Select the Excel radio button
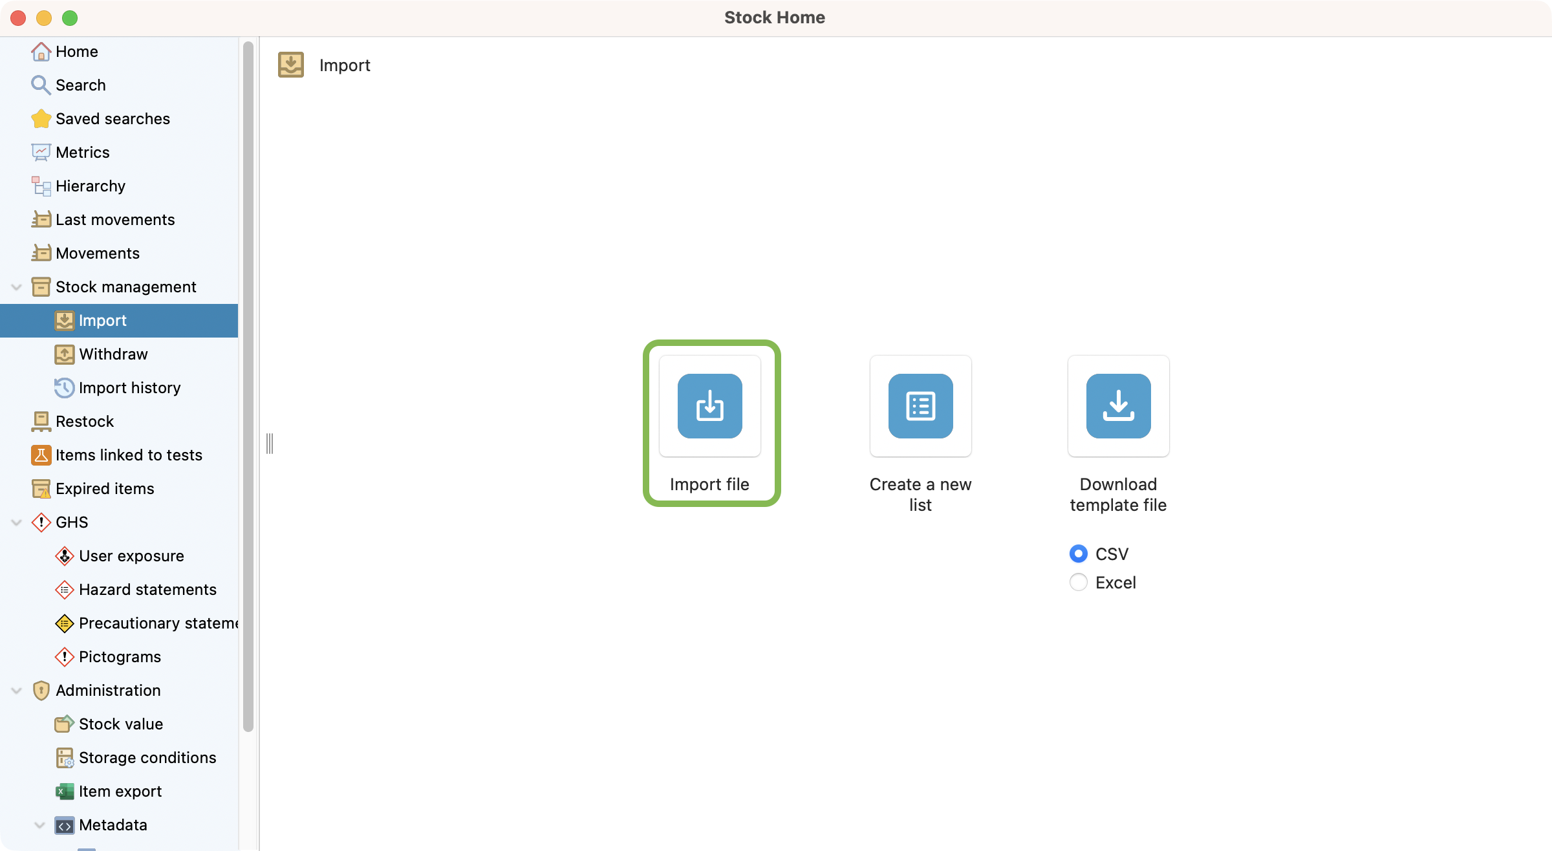This screenshot has width=1552, height=851. click(1078, 583)
